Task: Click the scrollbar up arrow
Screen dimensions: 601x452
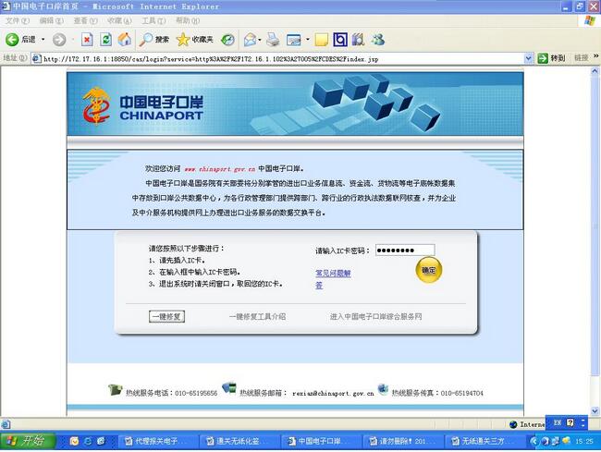Action: click(x=595, y=71)
